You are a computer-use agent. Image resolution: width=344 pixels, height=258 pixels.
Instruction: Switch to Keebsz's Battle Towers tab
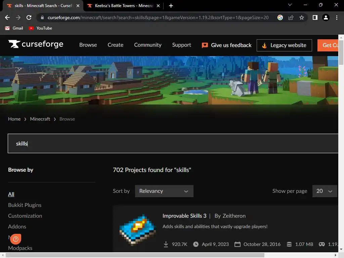123,6
